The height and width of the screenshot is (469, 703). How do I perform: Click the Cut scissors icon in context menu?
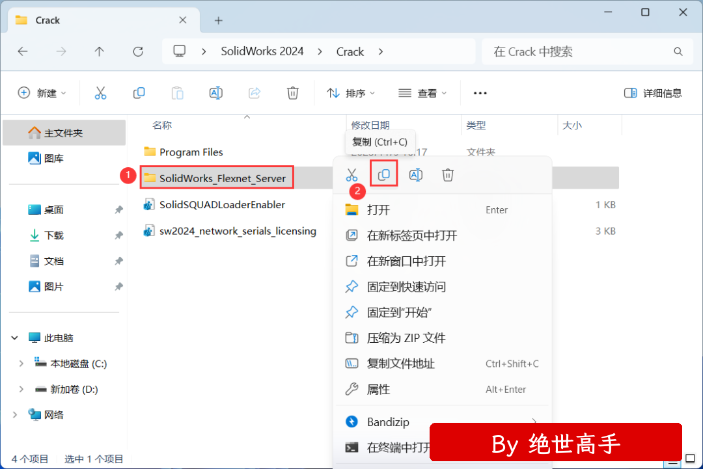pyautogui.click(x=351, y=174)
